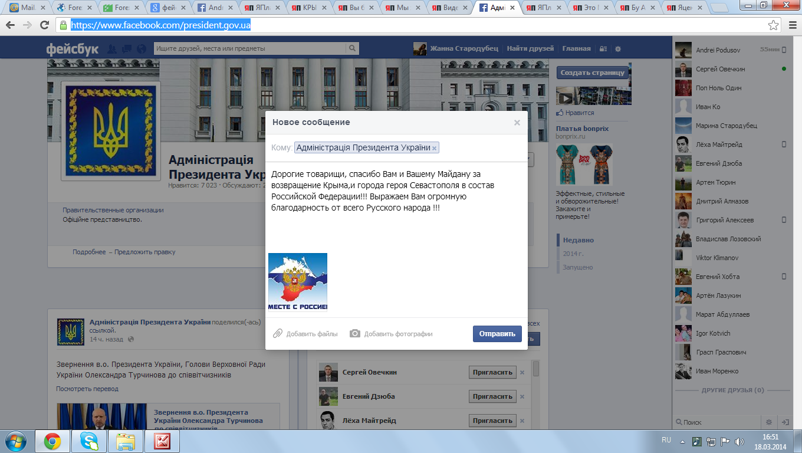
Task: Click the trident page profile picture
Action: pos(110,131)
